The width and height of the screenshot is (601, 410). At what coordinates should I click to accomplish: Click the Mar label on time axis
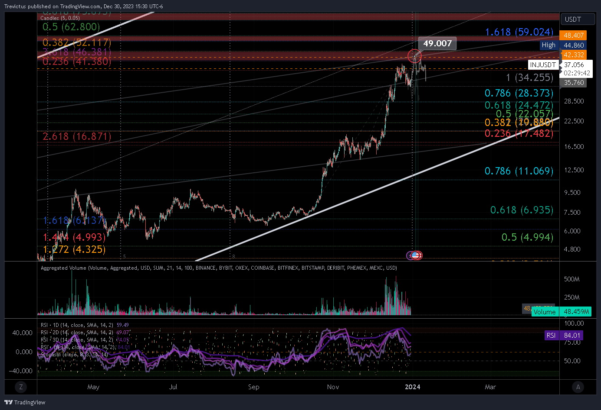[490, 387]
